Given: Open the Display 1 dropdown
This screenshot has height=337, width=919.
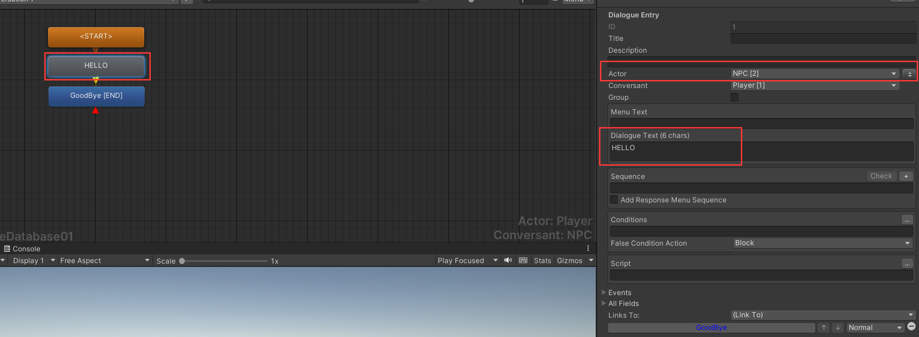Looking at the screenshot, I should pyautogui.click(x=34, y=261).
